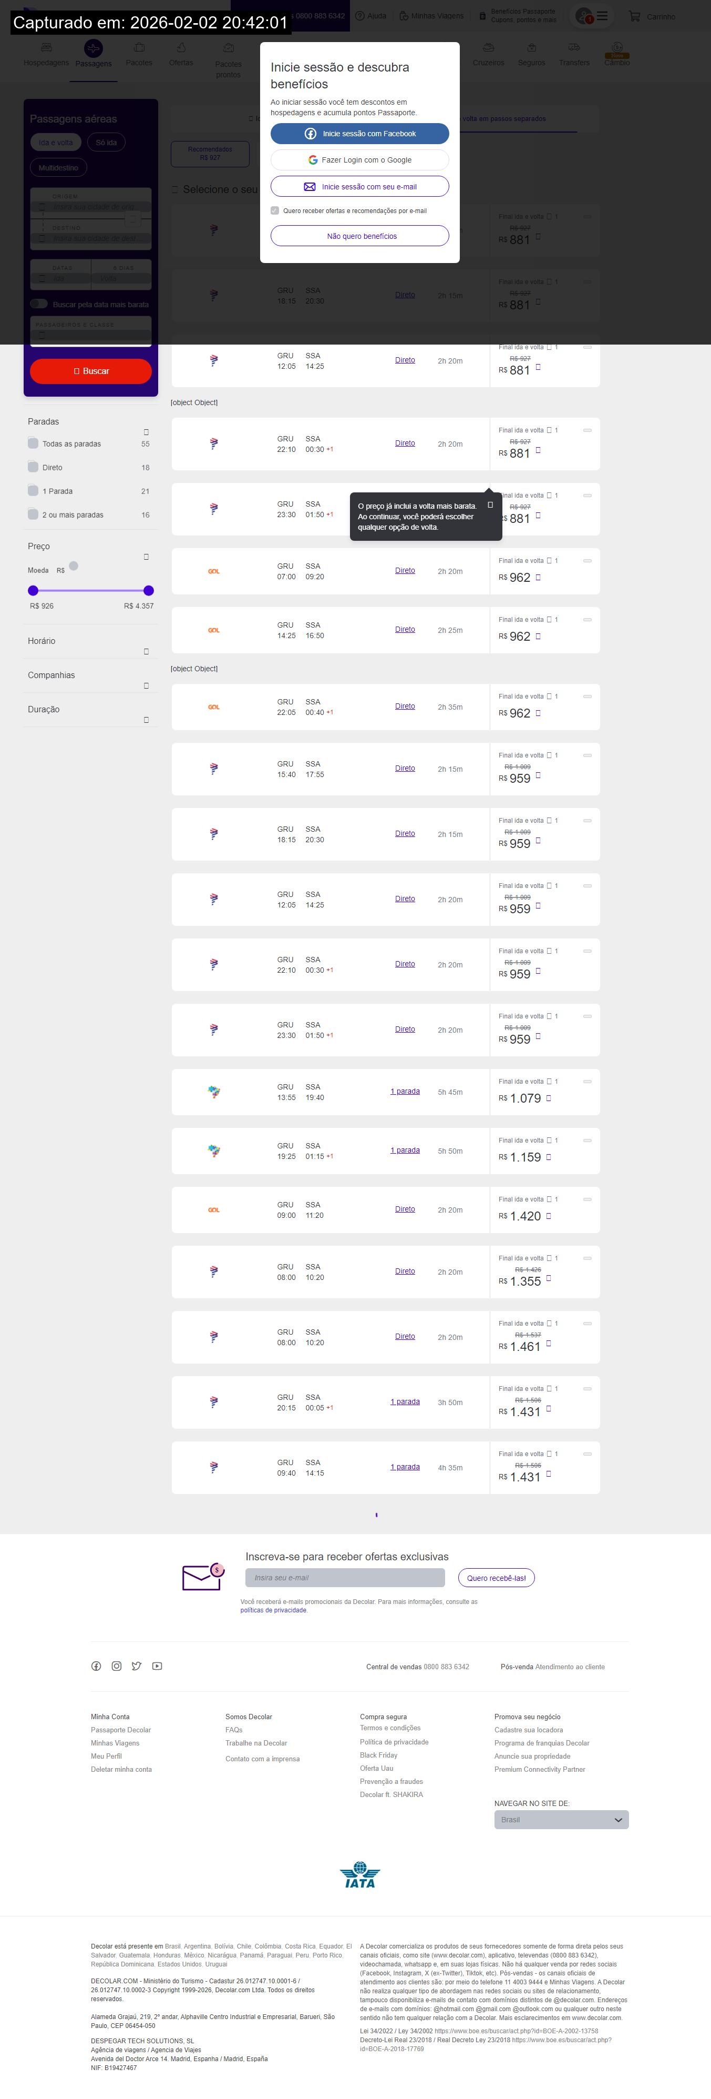Screen dimensions: 711x2099
Task: Click the Cruzeiros ship icon
Action: (x=488, y=48)
